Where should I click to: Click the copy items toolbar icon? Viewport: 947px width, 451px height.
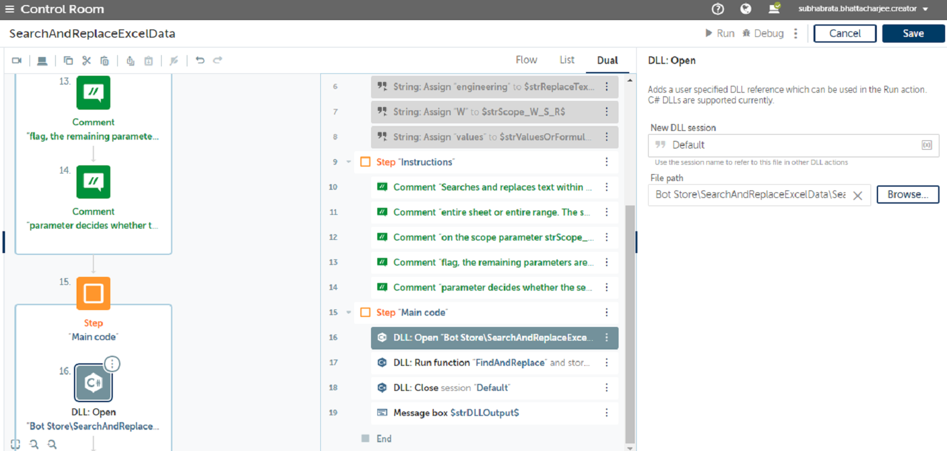(x=68, y=61)
